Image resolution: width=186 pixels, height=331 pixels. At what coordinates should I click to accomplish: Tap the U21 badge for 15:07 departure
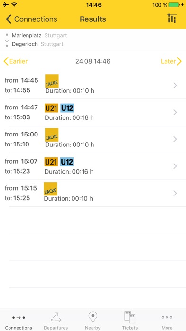pyautogui.click(x=51, y=162)
